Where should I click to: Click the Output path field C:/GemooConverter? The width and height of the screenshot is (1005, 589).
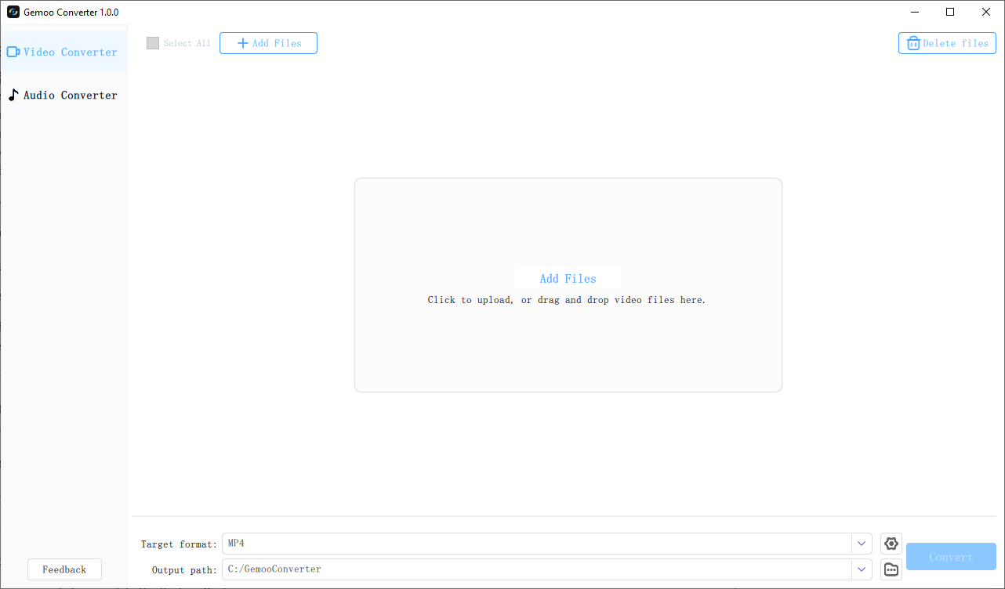click(x=547, y=569)
